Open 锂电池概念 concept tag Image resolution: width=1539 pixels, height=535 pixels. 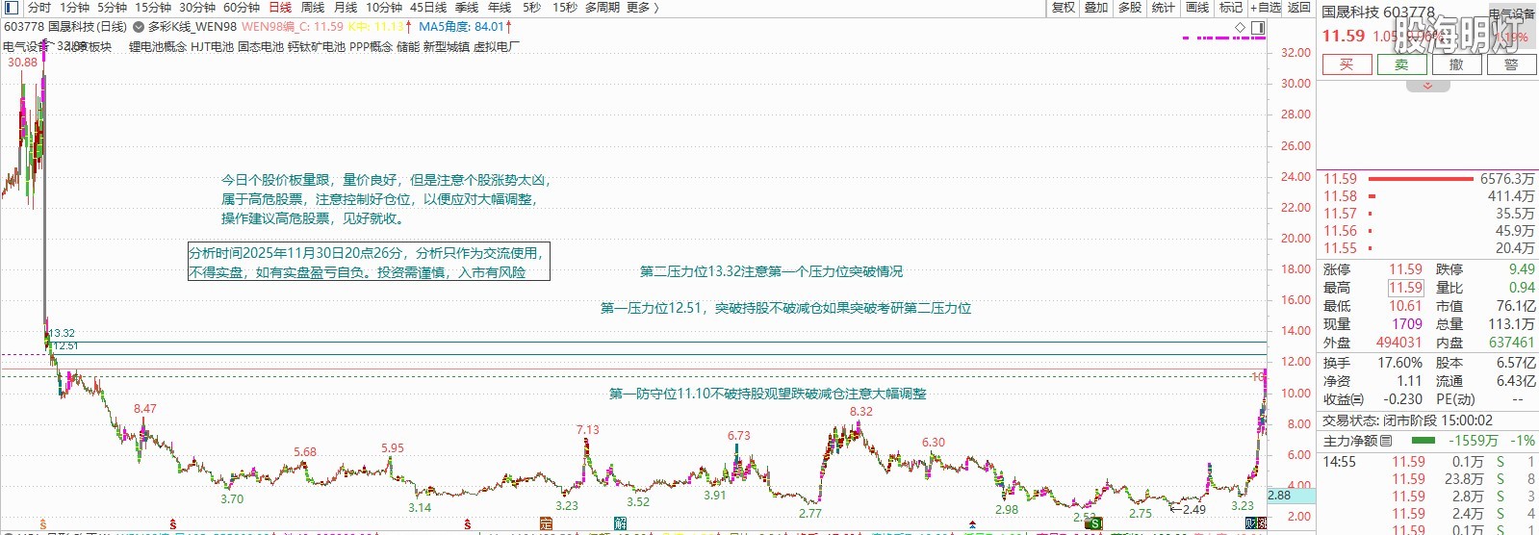pyautogui.click(x=158, y=46)
